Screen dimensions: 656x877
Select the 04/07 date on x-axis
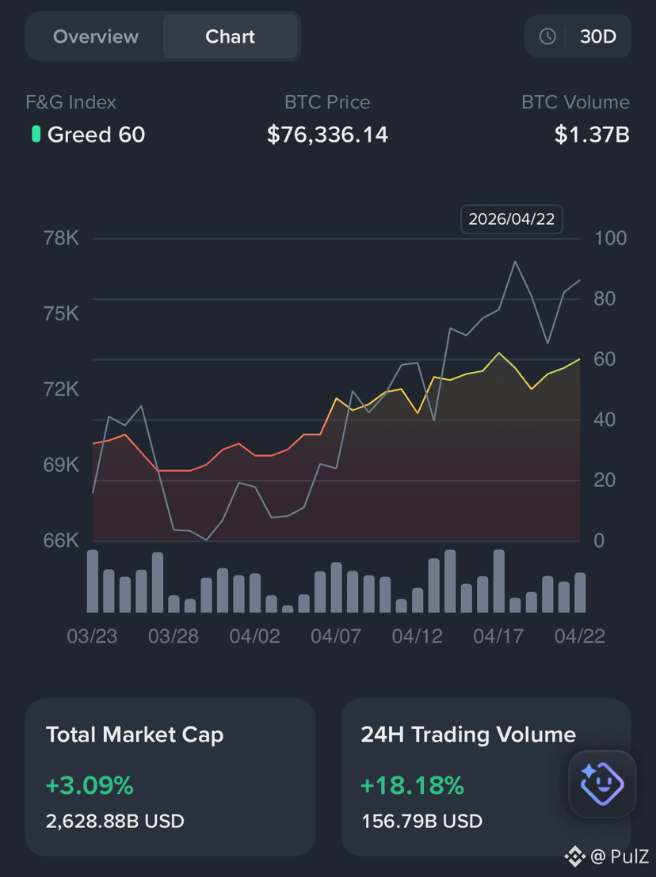coord(336,636)
